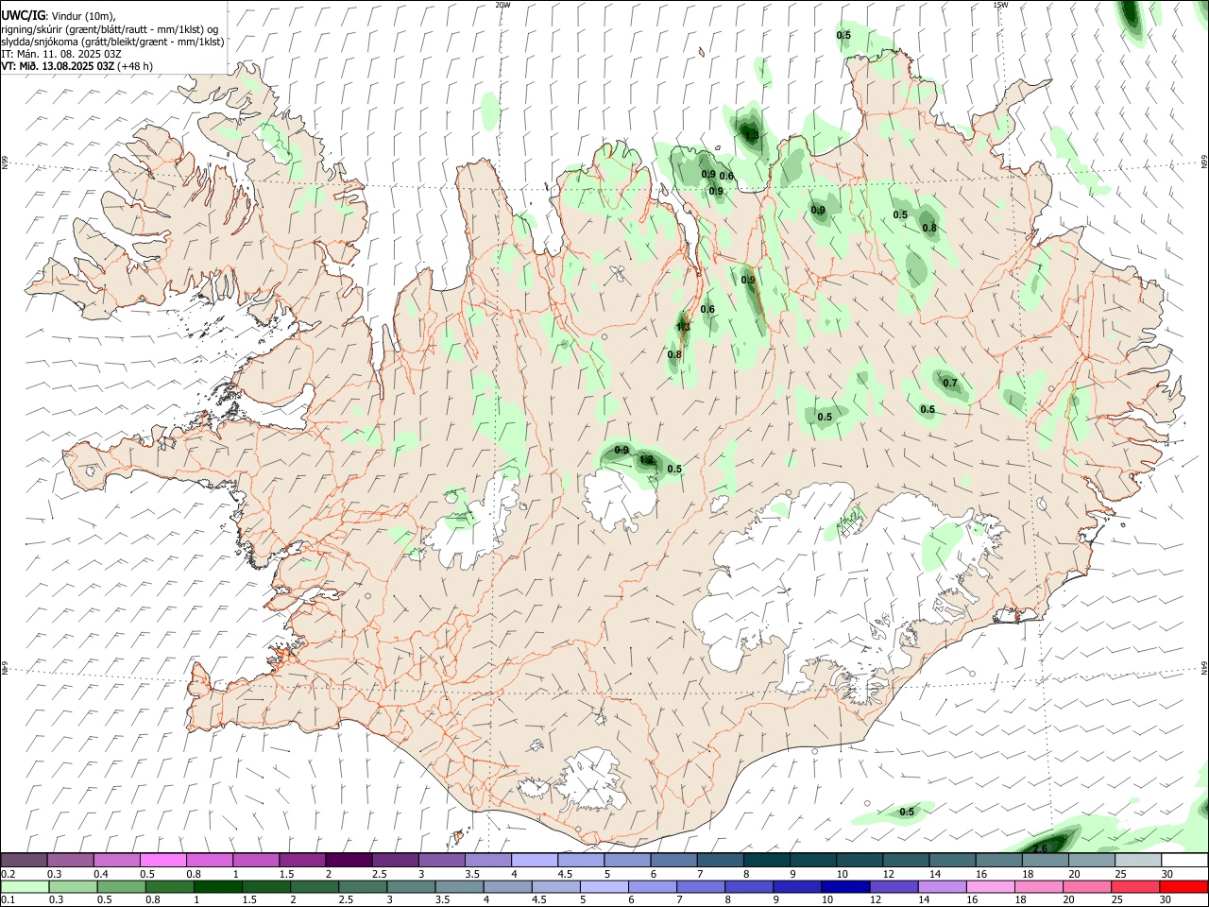
Task: Click the 'slydda/snjókoma' sleet legend description line
Action: pos(112,42)
